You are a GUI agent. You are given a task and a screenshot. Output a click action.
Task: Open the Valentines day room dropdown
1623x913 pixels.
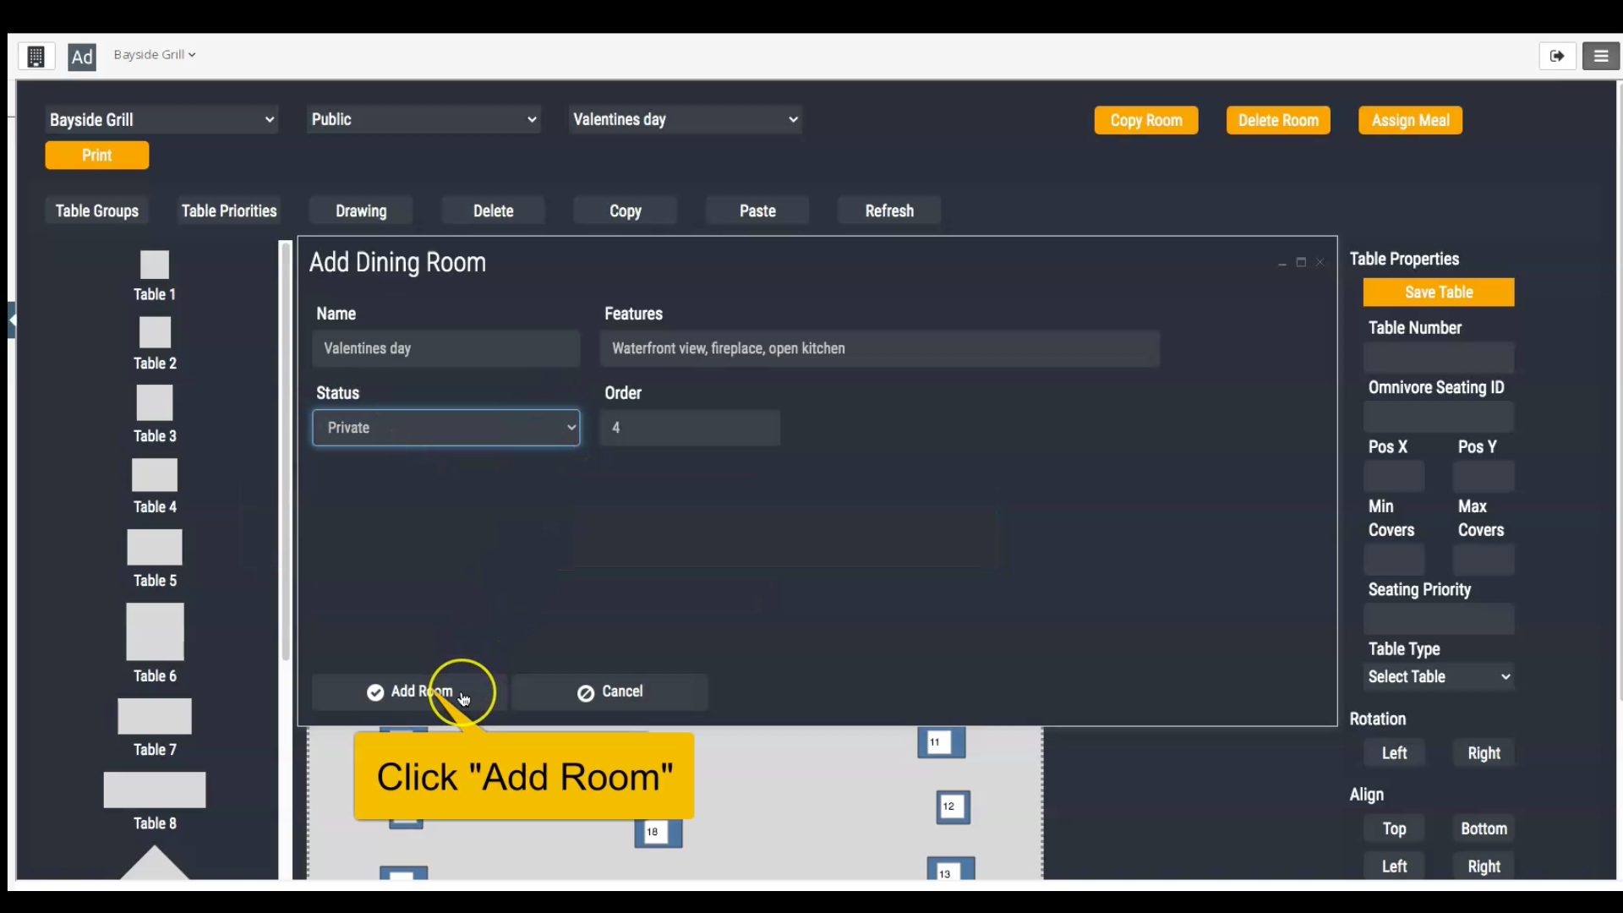click(686, 119)
